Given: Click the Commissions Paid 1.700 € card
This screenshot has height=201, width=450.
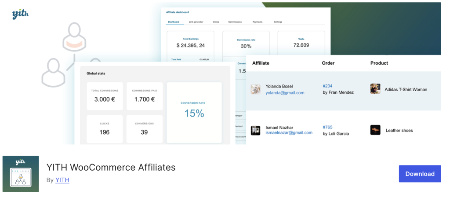Looking at the screenshot, I should point(145,96).
